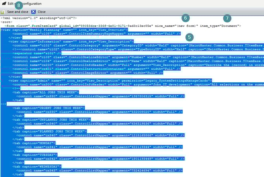Click the item_type "Document" attribute value

[x=230, y=26]
